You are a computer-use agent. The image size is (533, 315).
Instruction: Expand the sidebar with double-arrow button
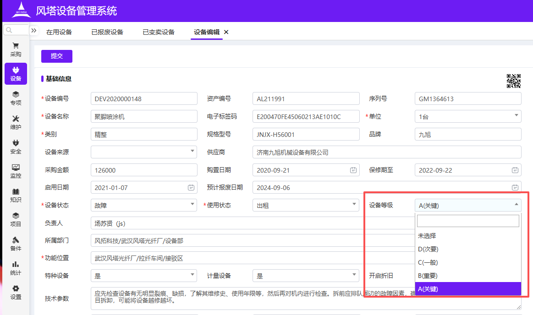tap(34, 30)
